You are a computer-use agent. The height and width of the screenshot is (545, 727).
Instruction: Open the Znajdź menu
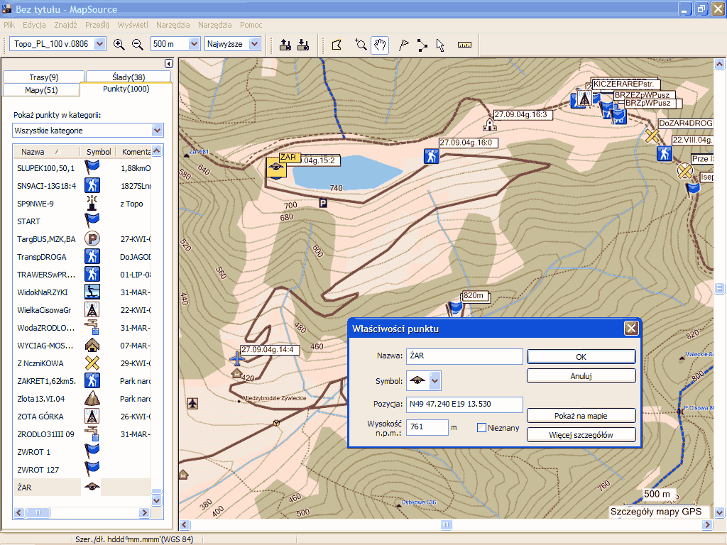[x=65, y=25]
